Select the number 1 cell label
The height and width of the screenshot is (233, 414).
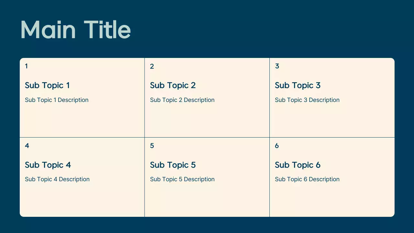click(26, 66)
